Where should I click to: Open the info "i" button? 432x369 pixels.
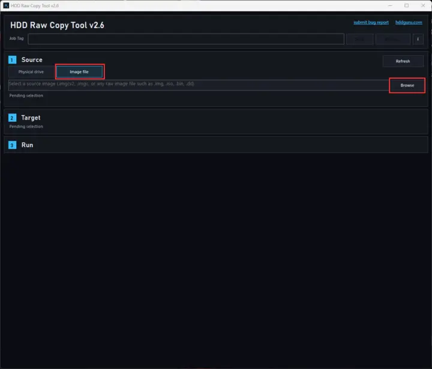pyautogui.click(x=418, y=39)
